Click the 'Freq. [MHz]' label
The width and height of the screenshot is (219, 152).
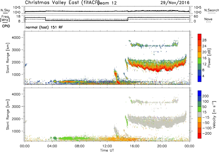click(x=5, y=18)
